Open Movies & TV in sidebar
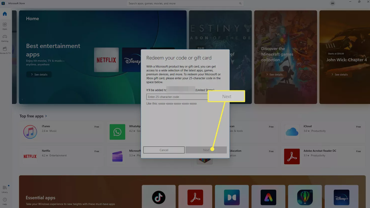Viewport: 370px width, 208px height. tap(5, 50)
